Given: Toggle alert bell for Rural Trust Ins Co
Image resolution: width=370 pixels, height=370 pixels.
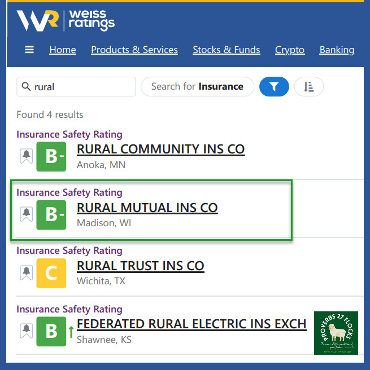Looking at the screenshot, I should (26, 273).
